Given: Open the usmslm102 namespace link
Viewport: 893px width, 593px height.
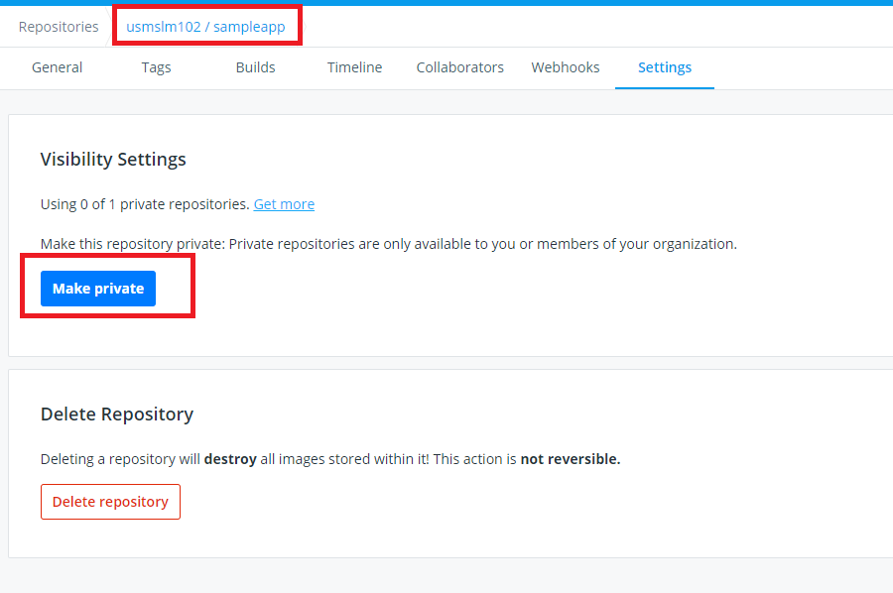Looking at the screenshot, I should (x=163, y=27).
